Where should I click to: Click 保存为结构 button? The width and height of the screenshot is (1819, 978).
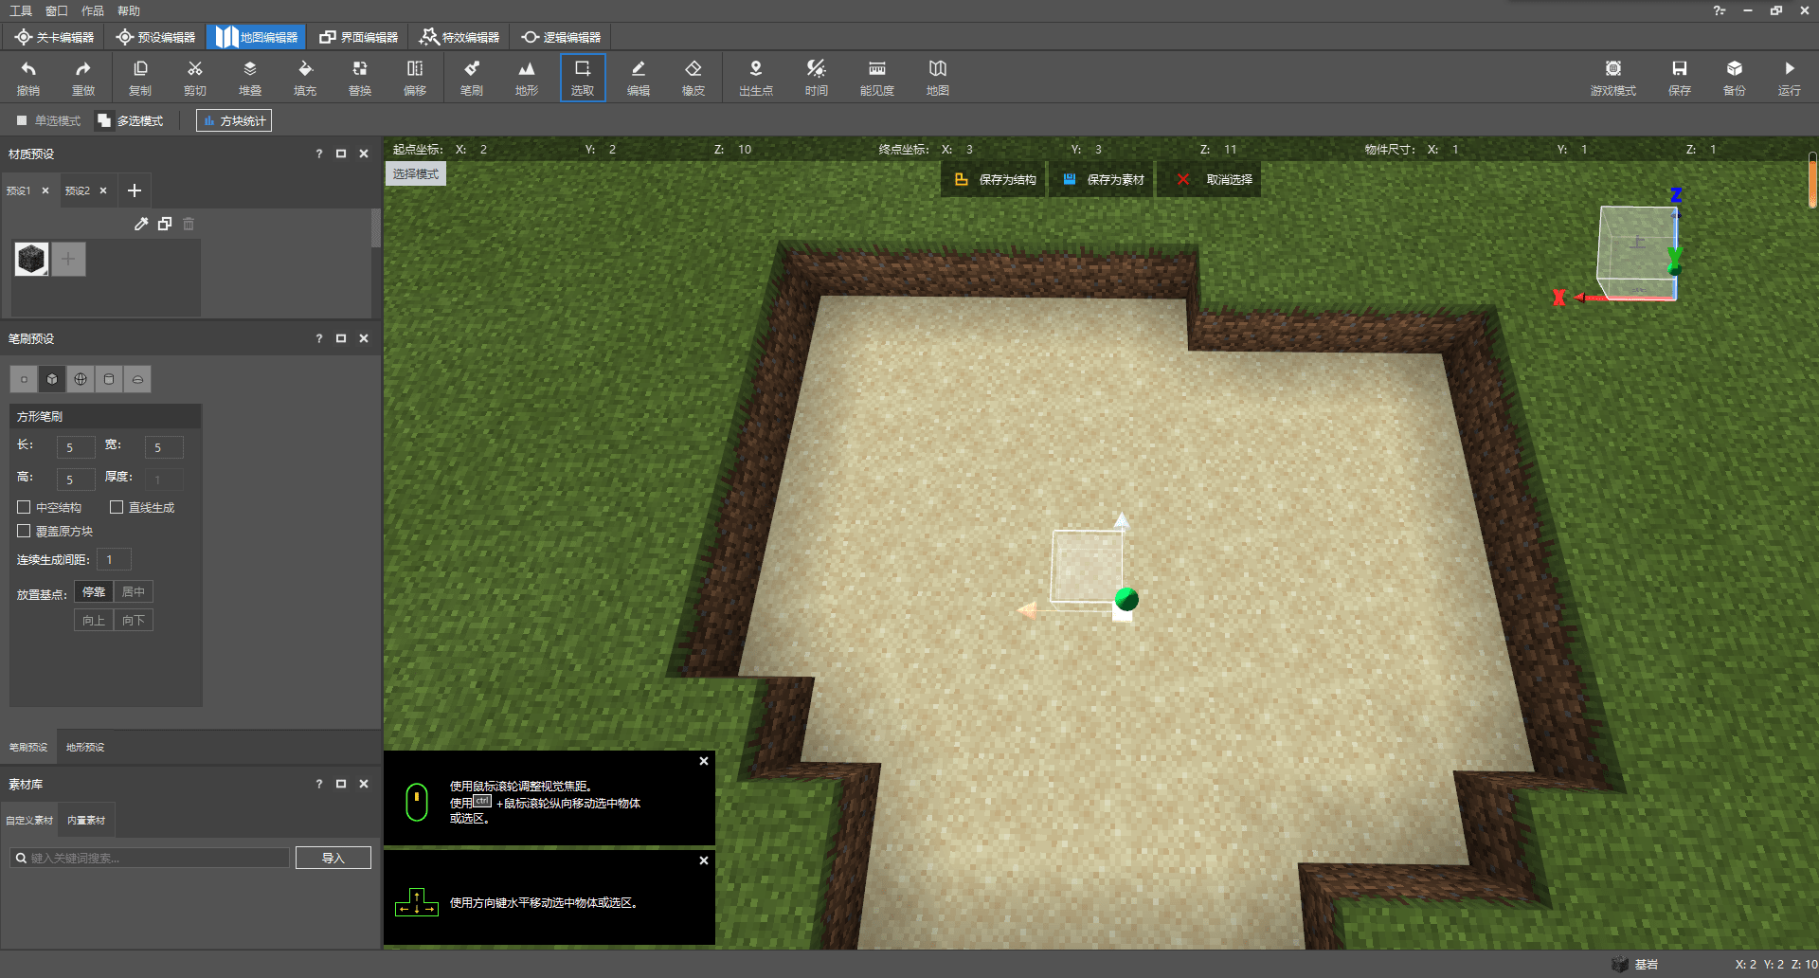click(x=996, y=179)
